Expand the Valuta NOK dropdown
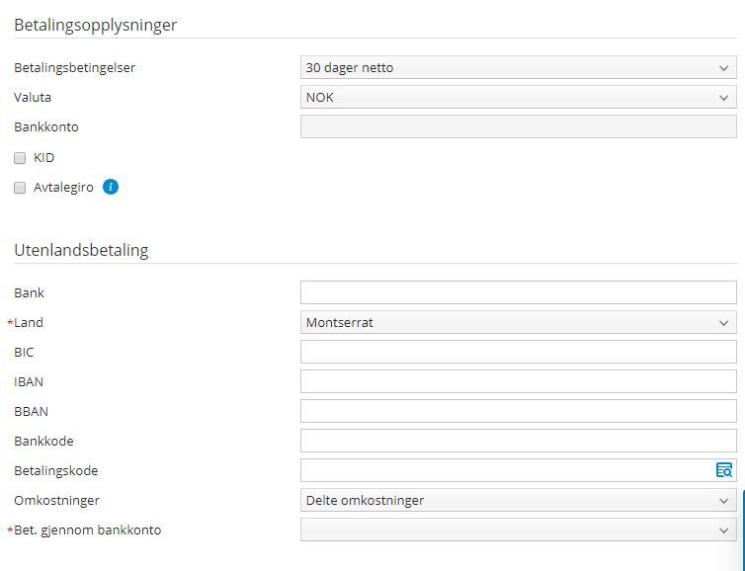Viewport: 745px width, 571px height. click(x=519, y=98)
